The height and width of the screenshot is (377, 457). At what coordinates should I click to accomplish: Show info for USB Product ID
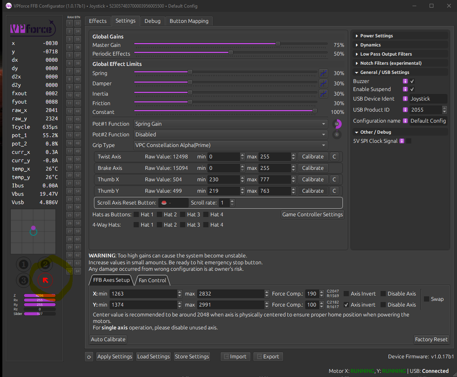coord(405,110)
